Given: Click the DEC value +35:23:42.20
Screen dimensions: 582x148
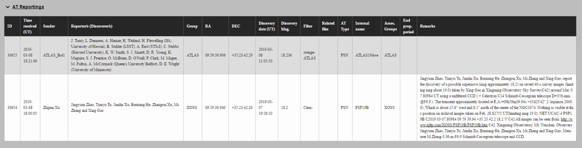Looking at the screenshot, I should click(x=242, y=107).
